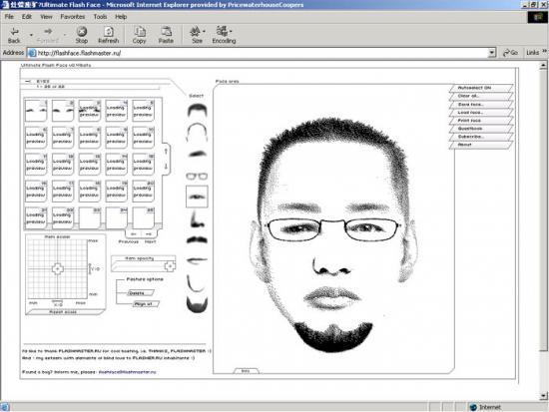The height and width of the screenshot is (412, 549).
Task: Click the Load face button
Action: 480,113
